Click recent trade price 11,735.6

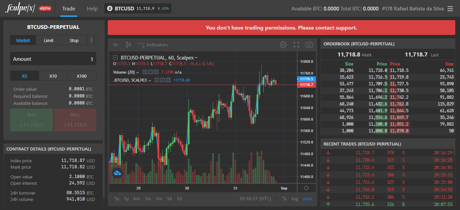coord(365,204)
